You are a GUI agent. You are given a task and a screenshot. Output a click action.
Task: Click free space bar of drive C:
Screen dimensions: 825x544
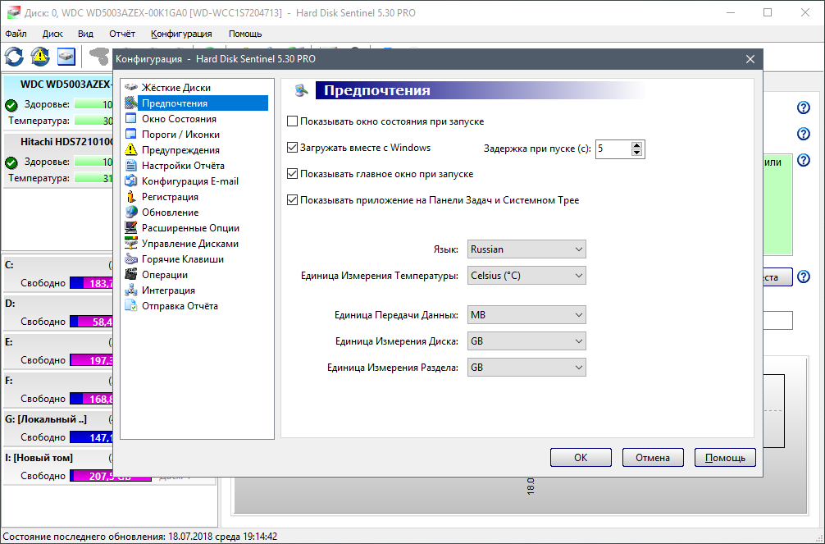tap(92, 283)
